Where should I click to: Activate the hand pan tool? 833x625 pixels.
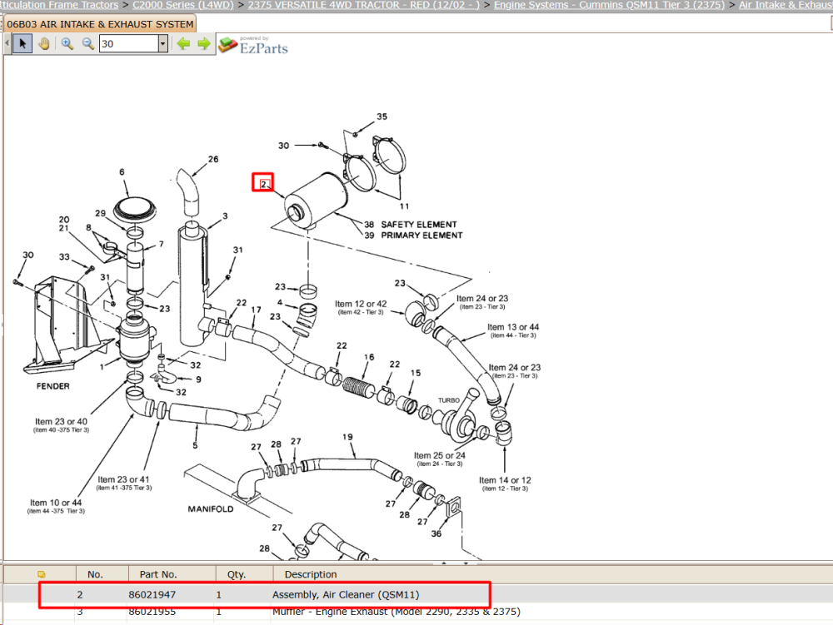coord(44,43)
